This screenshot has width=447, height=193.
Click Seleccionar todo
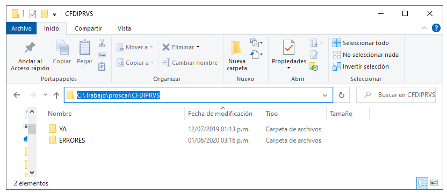pos(361,43)
